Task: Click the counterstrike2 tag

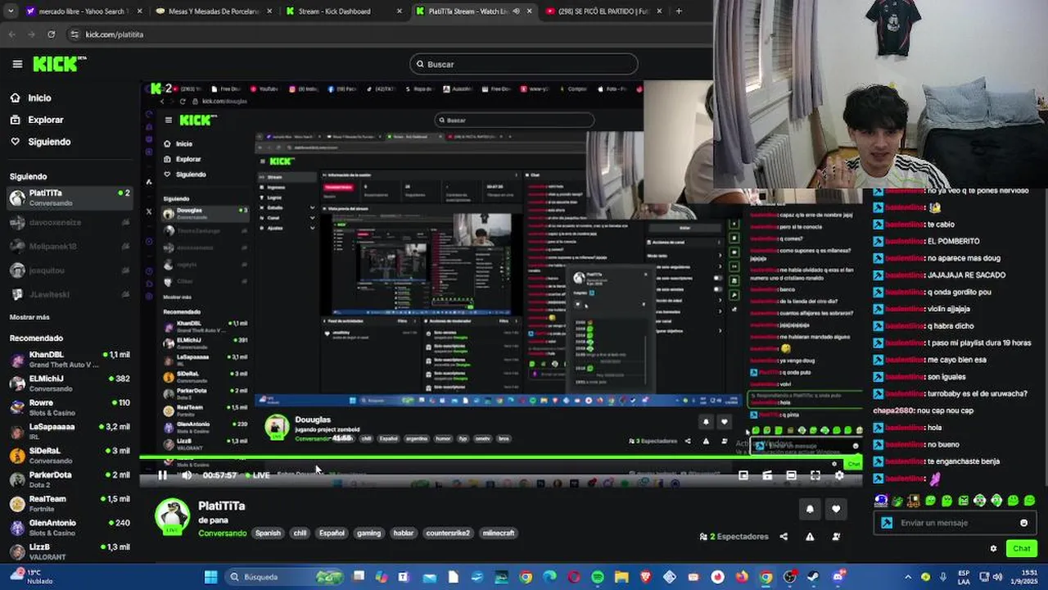Action: [448, 533]
